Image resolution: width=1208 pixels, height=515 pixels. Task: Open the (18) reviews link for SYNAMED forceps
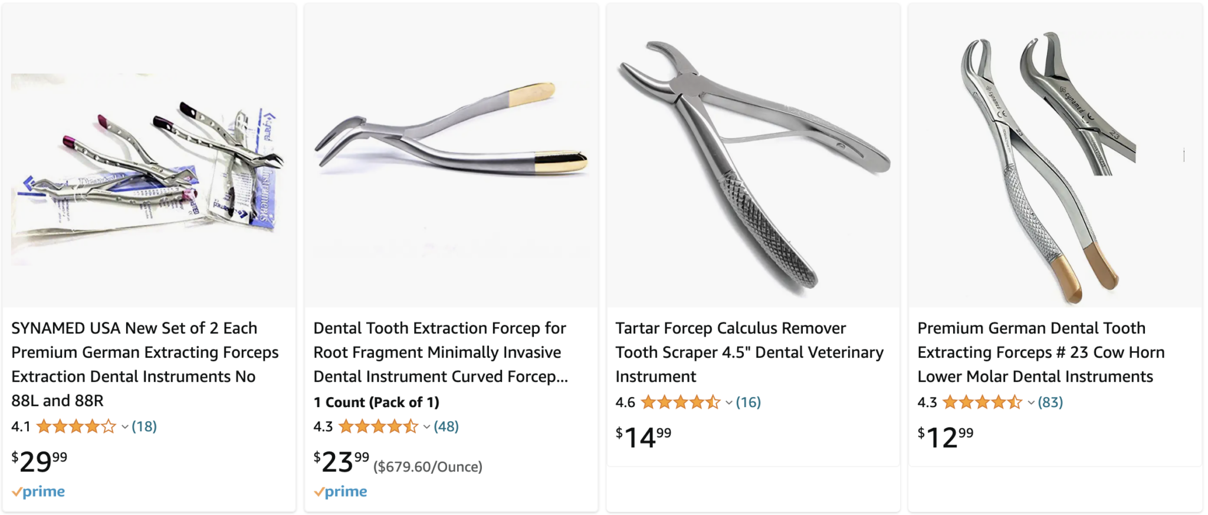pos(145,426)
